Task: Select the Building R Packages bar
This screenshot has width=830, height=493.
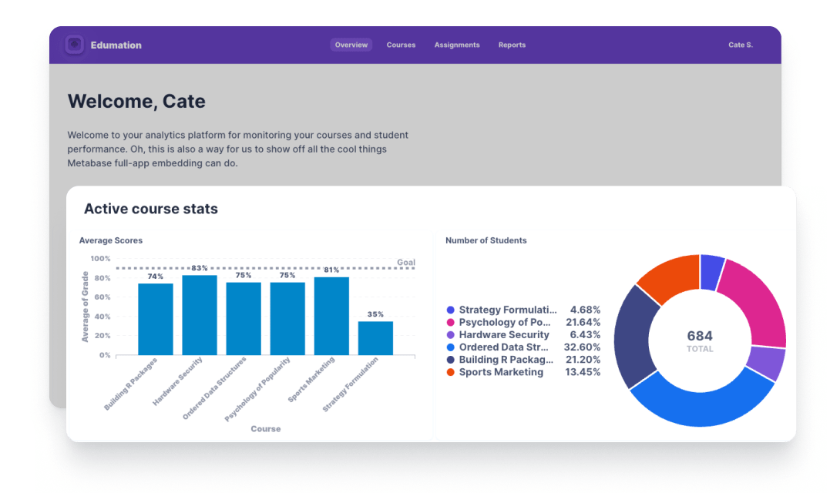Action: [155, 319]
